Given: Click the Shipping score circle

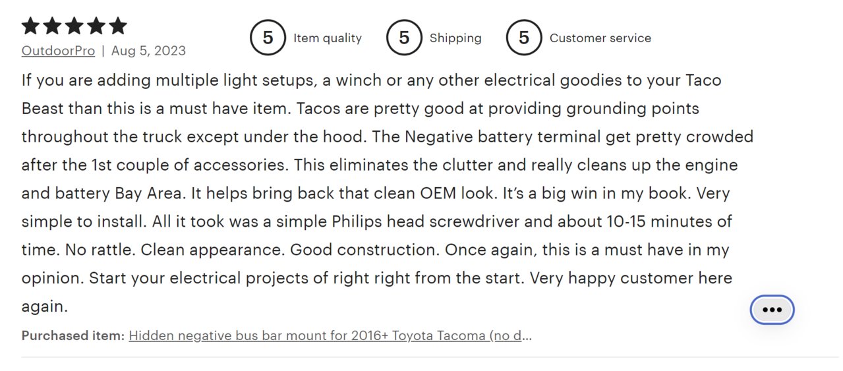Looking at the screenshot, I should [404, 38].
